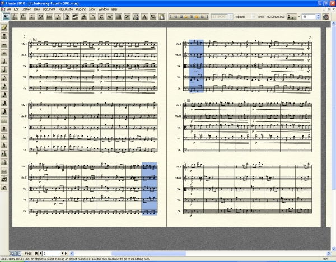Select the Page Layout tool
The width and height of the screenshot is (336, 262).
point(162,17)
